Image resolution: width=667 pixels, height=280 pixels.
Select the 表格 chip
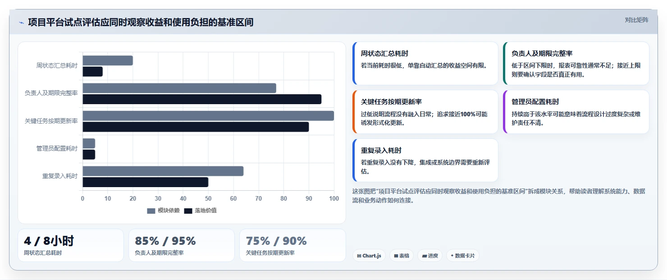click(401, 256)
